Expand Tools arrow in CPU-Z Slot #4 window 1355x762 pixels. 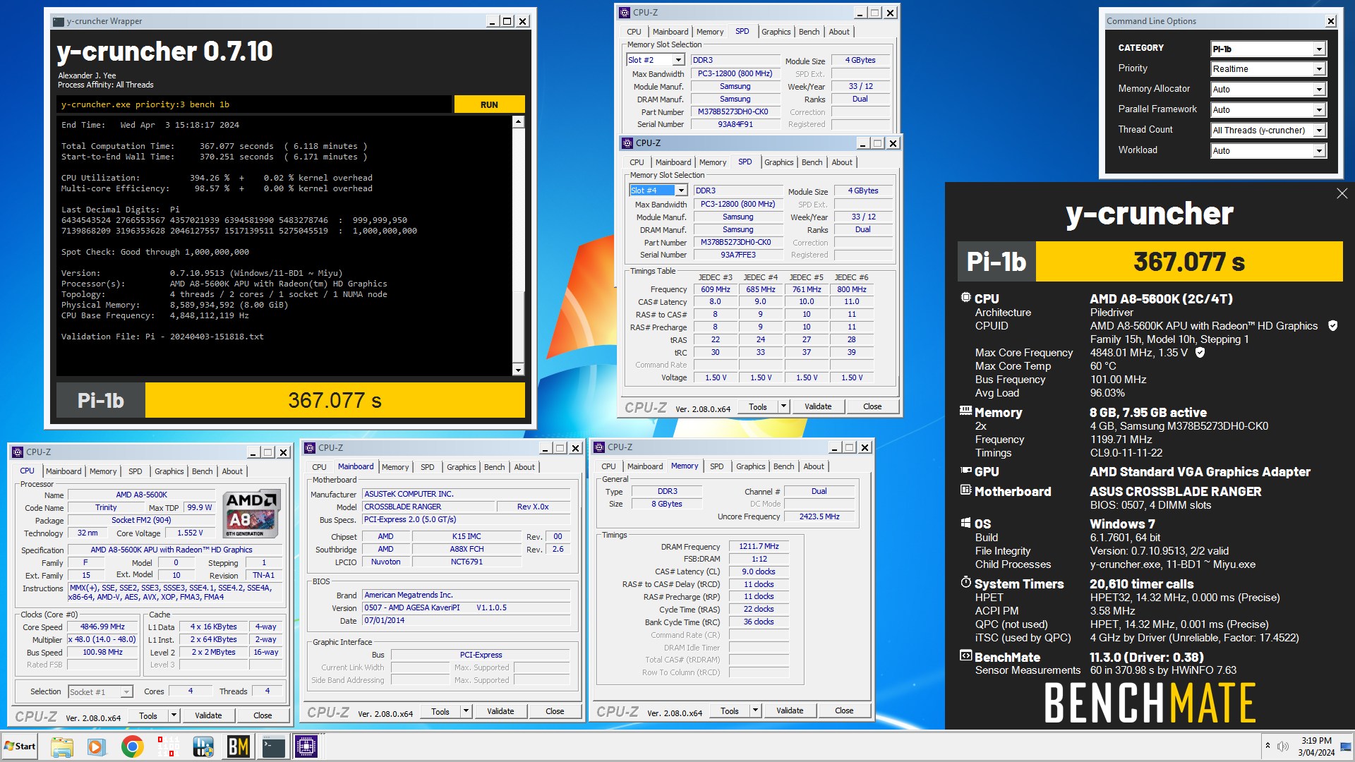point(783,406)
